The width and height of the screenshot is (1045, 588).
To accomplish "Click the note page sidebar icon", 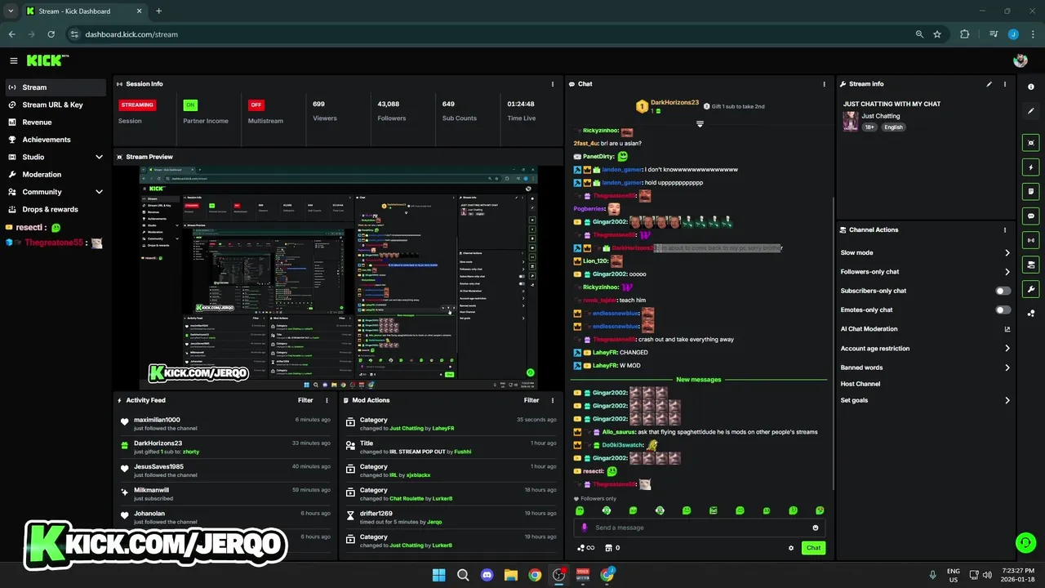I will coord(1031,192).
